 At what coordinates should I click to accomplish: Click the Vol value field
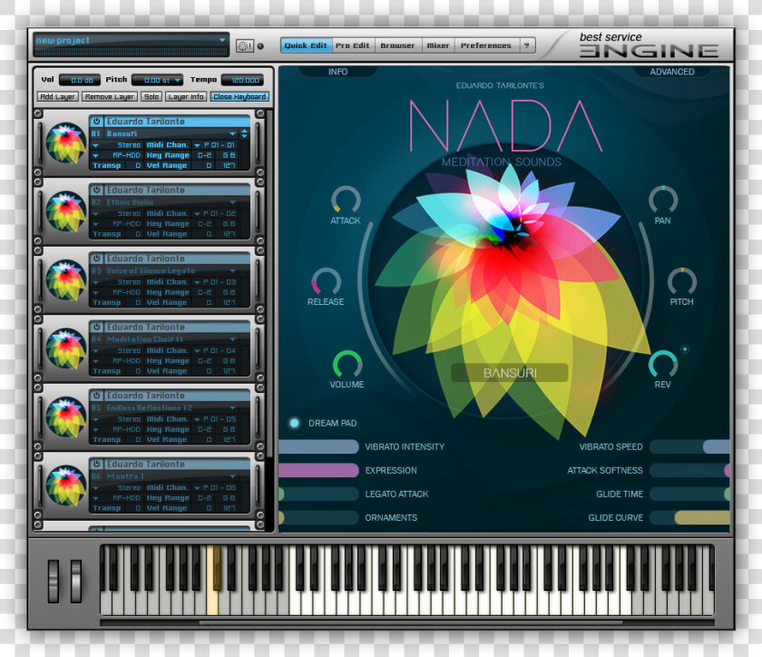80,80
